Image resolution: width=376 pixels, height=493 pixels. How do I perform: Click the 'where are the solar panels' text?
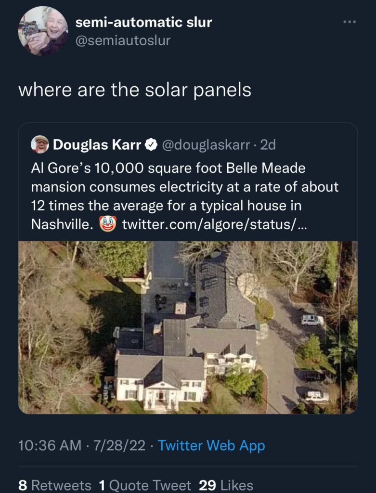pos(135,90)
